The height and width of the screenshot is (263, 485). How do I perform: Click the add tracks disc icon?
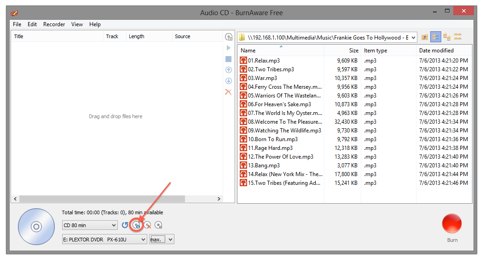[x=229, y=37]
